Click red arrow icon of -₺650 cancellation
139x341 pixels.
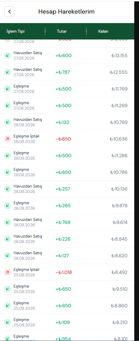pyautogui.click(x=7, y=139)
